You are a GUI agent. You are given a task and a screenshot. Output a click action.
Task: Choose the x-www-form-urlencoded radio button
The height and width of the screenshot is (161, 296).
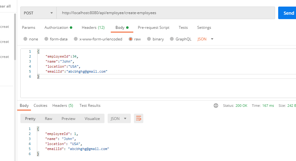pos(76,39)
